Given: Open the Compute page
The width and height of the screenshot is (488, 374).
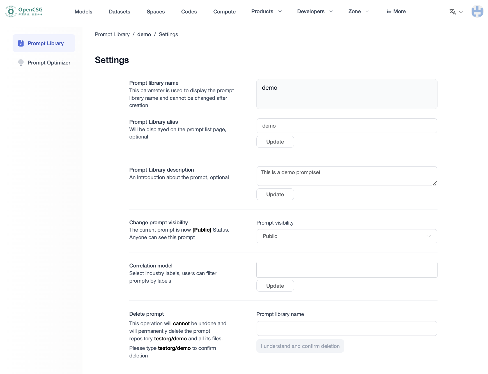Looking at the screenshot, I should (x=224, y=11).
